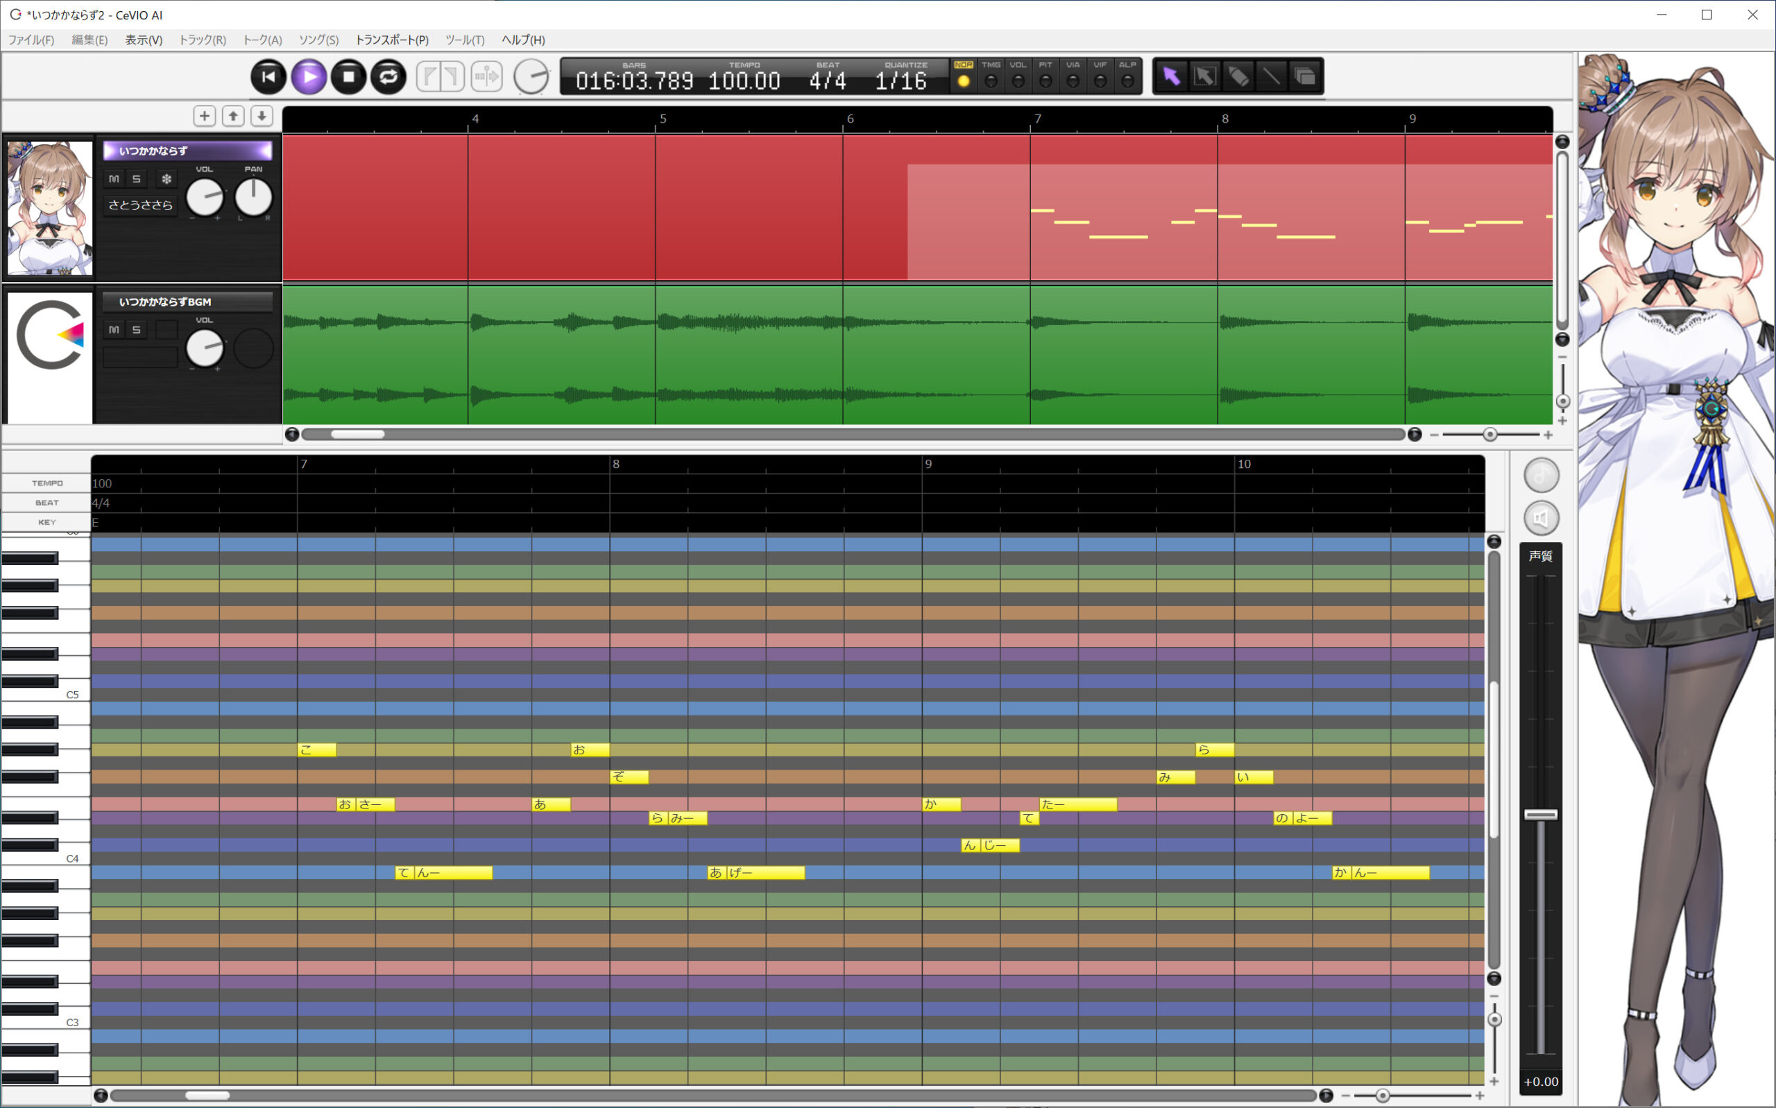This screenshot has height=1108, width=1776.
Task: Toggle the note audition speaker button
Action: point(1541,518)
